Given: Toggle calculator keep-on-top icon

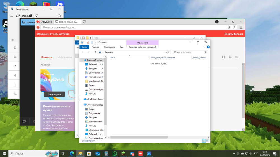Looking at the screenshot, I should pos(37,16).
